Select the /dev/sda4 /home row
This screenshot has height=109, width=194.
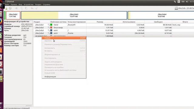click(114, 33)
